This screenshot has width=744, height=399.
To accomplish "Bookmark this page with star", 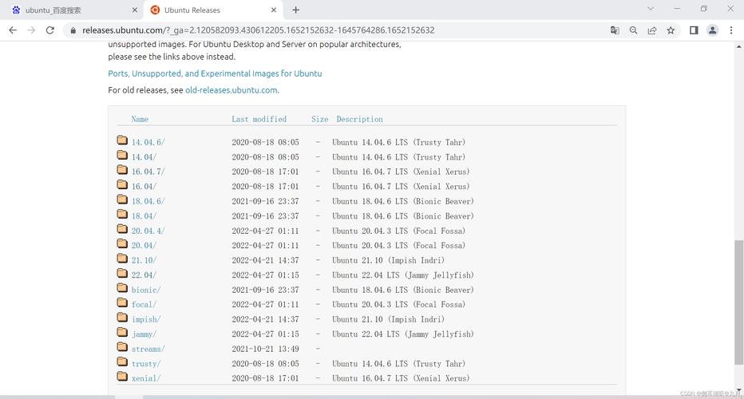I will (671, 30).
